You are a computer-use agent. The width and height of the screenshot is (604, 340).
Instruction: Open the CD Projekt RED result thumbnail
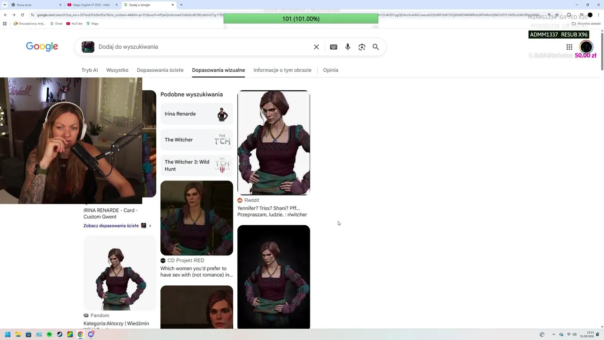pyautogui.click(x=197, y=218)
